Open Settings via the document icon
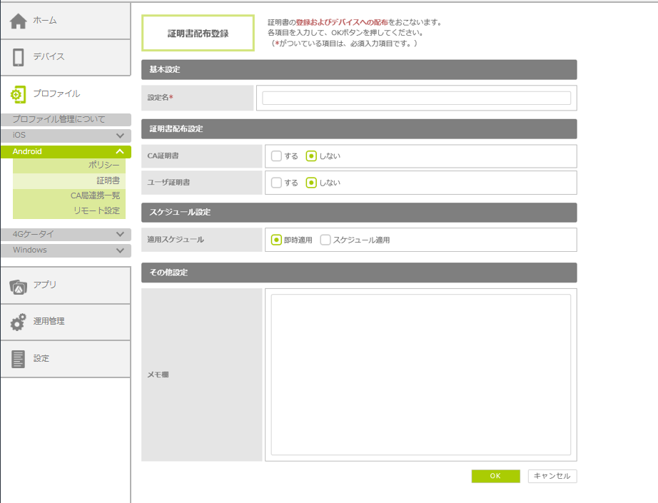The image size is (658, 503). (x=19, y=359)
